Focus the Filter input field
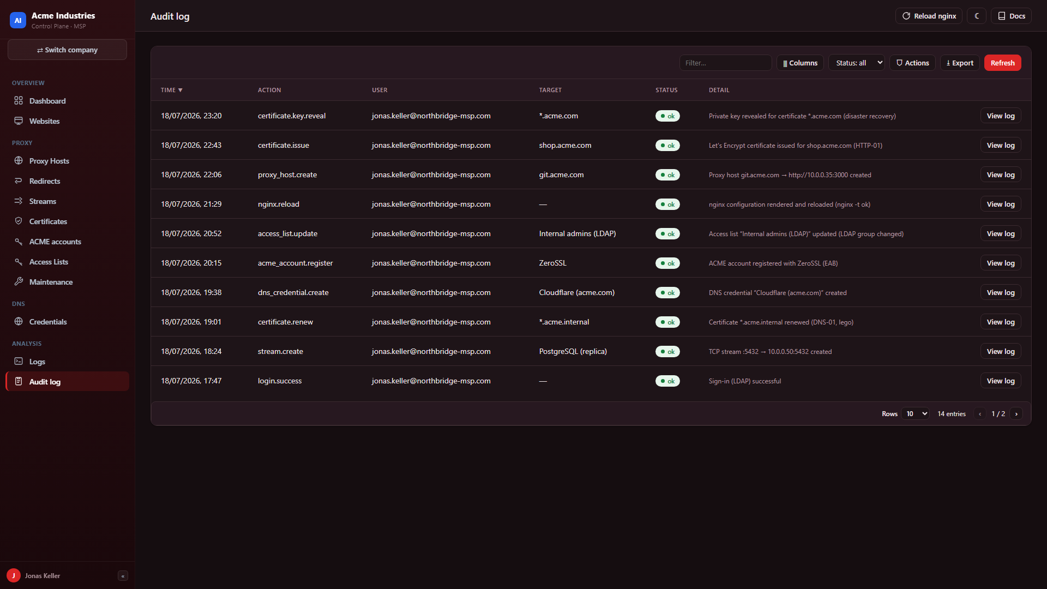Viewport: 1047px width, 589px height. pos(725,63)
